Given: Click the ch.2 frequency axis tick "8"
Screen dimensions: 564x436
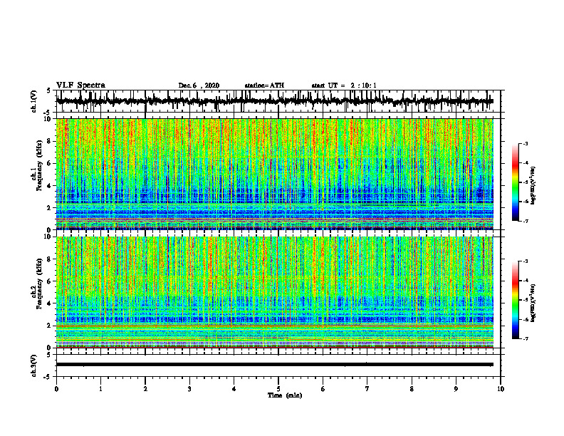Looking at the screenshot, I should point(49,259).
